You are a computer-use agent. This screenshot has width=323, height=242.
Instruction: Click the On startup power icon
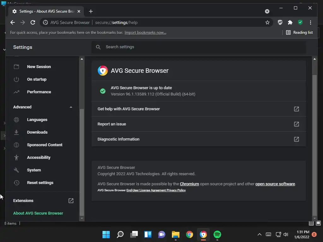coord(16,79)
